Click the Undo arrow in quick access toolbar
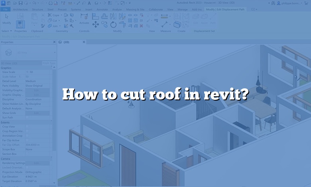This screenshot has width=311, height=187. click(34, 3)
